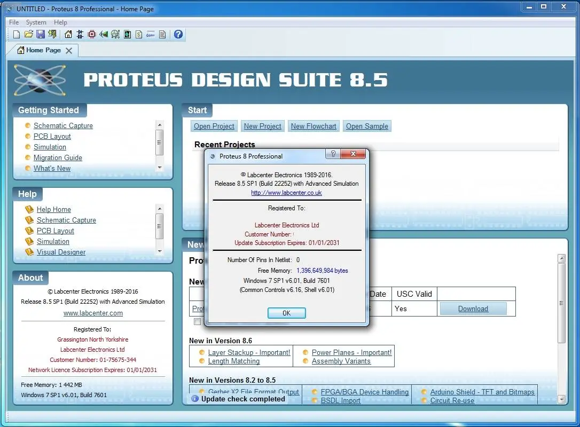Open PCB Layout in the Help panel
The width and height of the screenshot is (580, 427).
[x=56, y=231]
